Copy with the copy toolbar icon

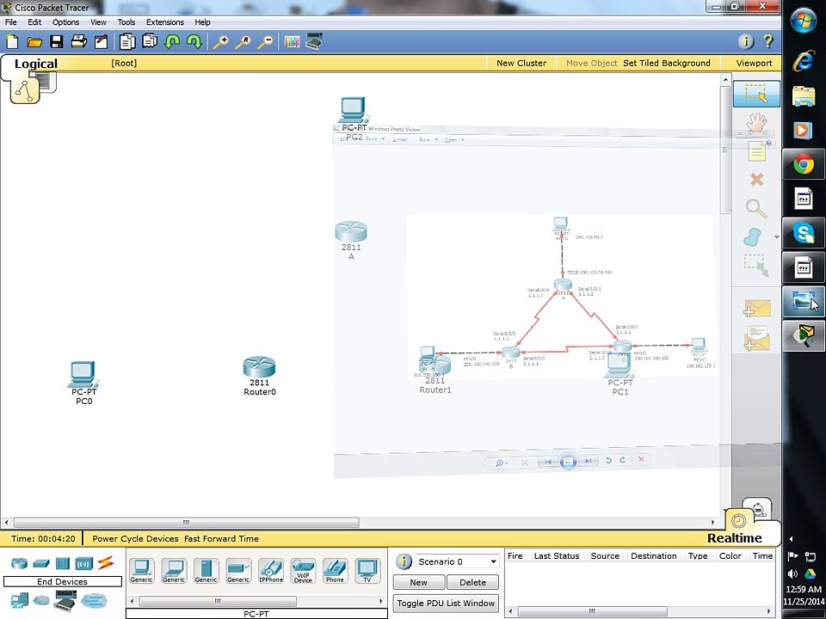[127, 41]
